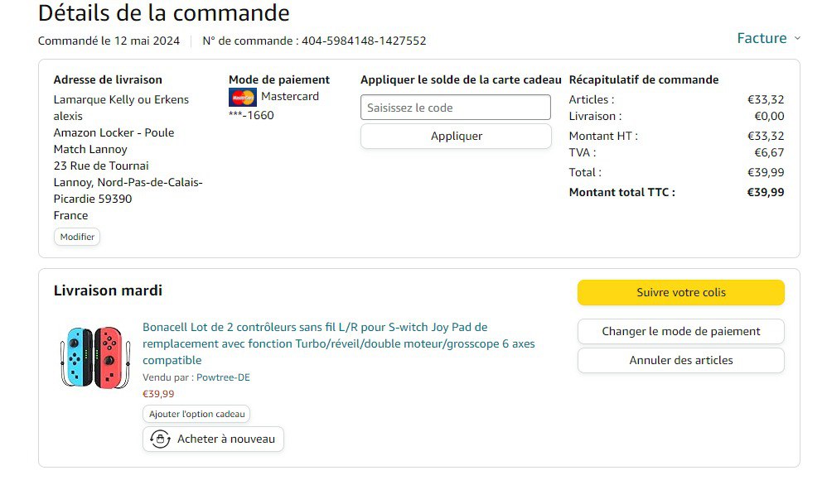The image size is (827, 480).
Task: Click the chevron arrow beside Facture
Action: pyautogui.click(x=797, y=38)
